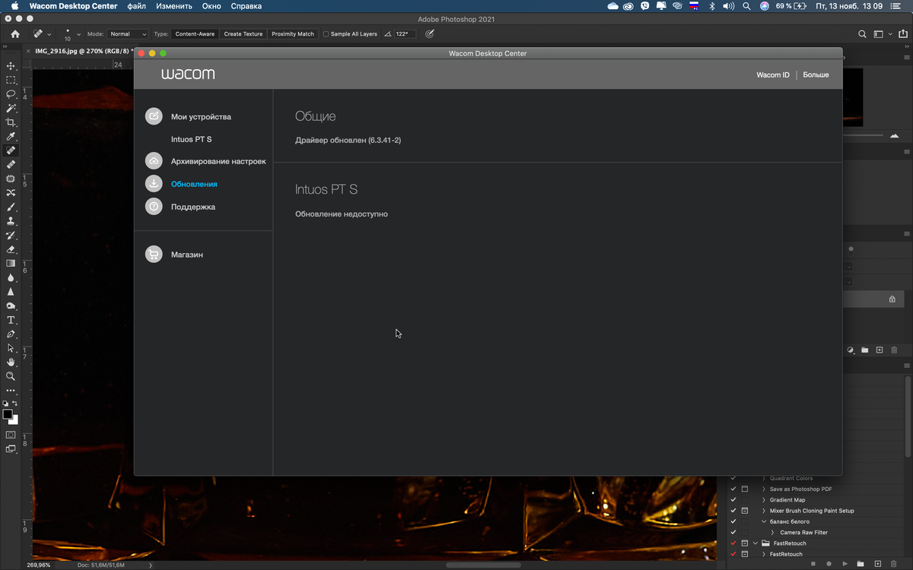Change screen mode icon in toolbar

pyautogui.click(x=11, y=449)
